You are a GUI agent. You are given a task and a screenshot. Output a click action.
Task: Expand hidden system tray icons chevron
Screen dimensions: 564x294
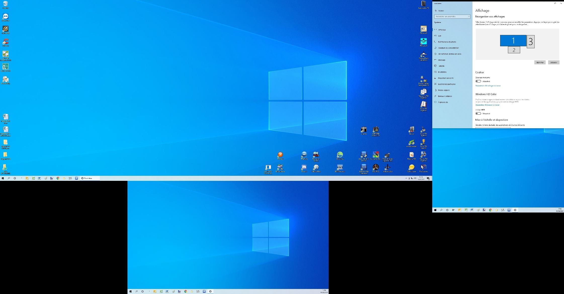pyautogui.click(x=406, y=178)
